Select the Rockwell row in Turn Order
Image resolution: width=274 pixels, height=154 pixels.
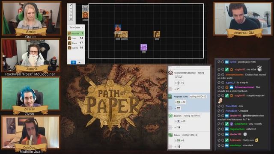tap(76, 33)
